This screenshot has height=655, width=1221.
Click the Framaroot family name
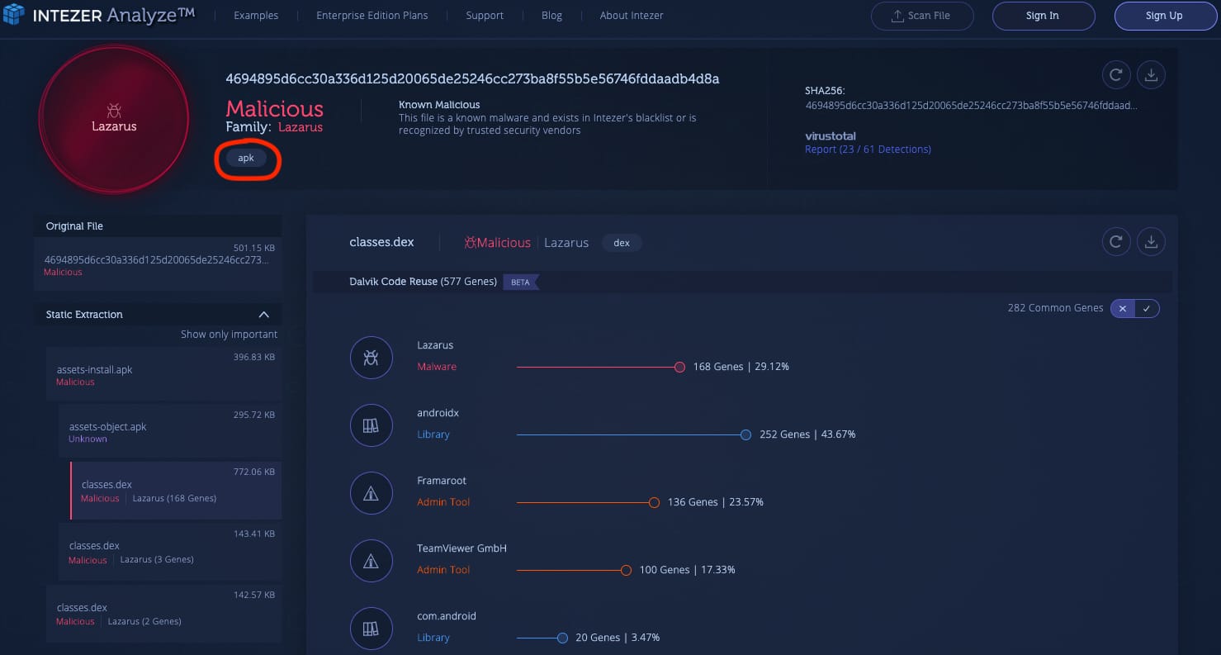click(x=442, y=481)
